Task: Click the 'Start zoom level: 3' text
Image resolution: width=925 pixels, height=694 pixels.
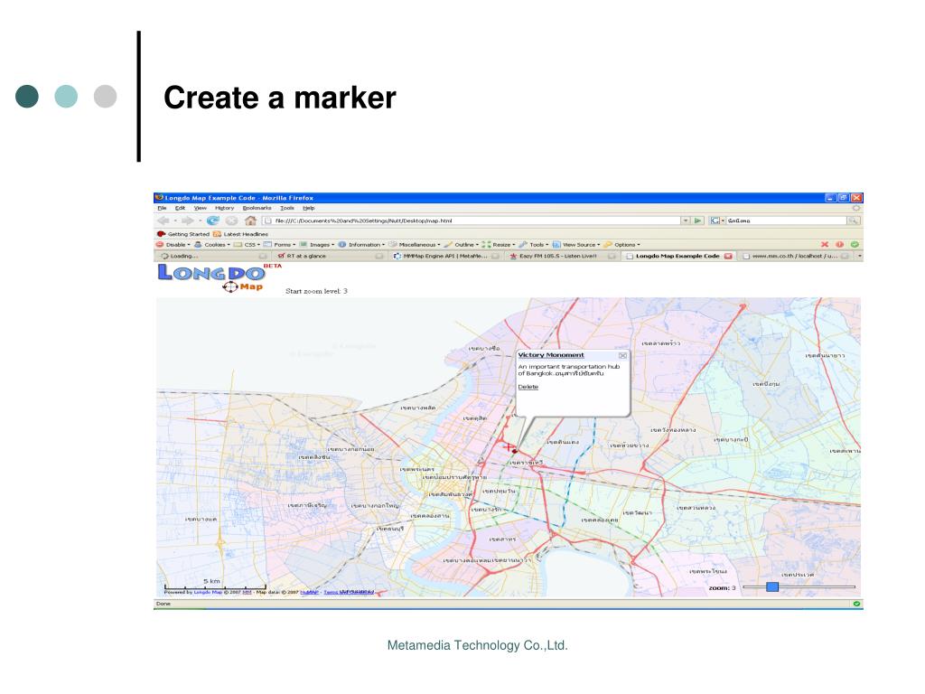Action: (316, 291)
